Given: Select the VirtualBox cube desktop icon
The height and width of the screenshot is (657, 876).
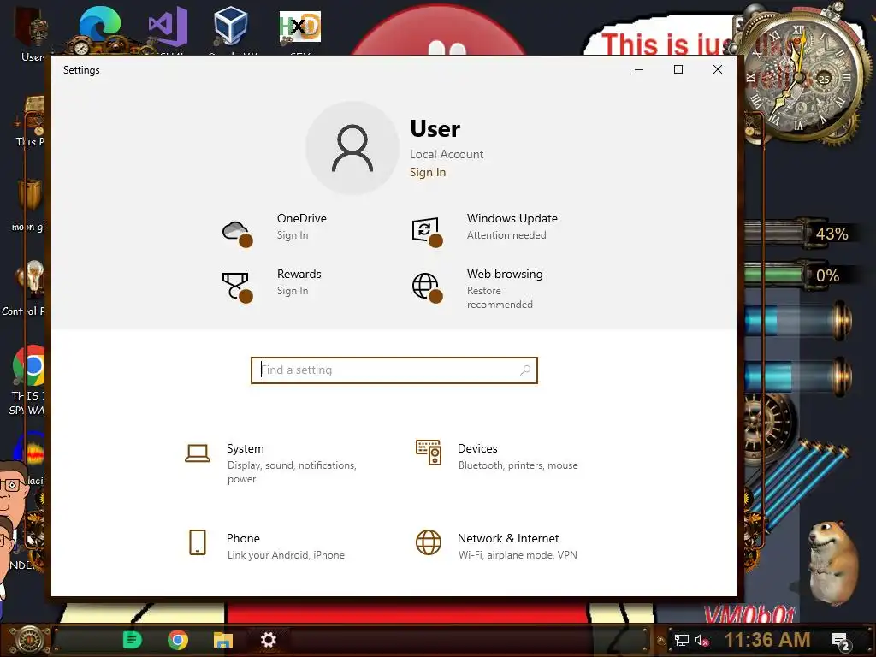Looking at the screenshot, I should (230, 27).
